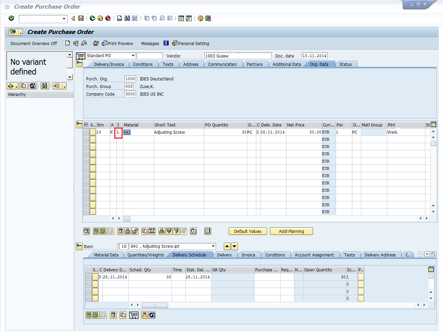
Task: Click the Messages button
Action: (150, 44)
